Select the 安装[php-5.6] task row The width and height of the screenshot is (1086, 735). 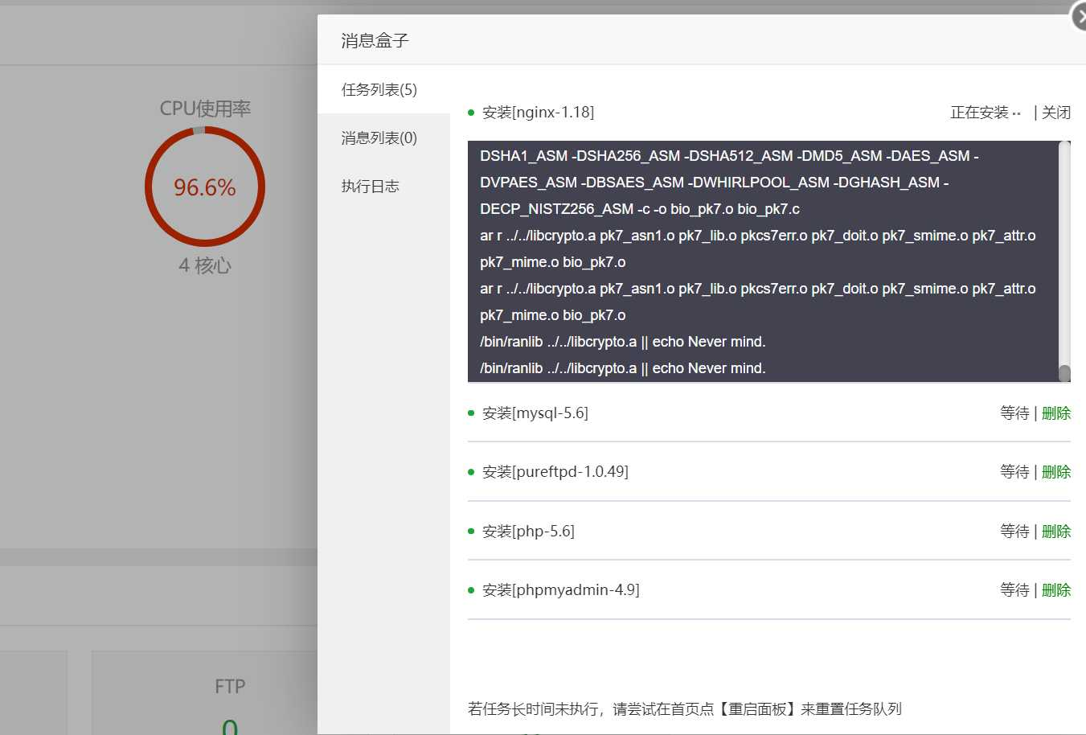pyautogui.click(x=769, y=532)
